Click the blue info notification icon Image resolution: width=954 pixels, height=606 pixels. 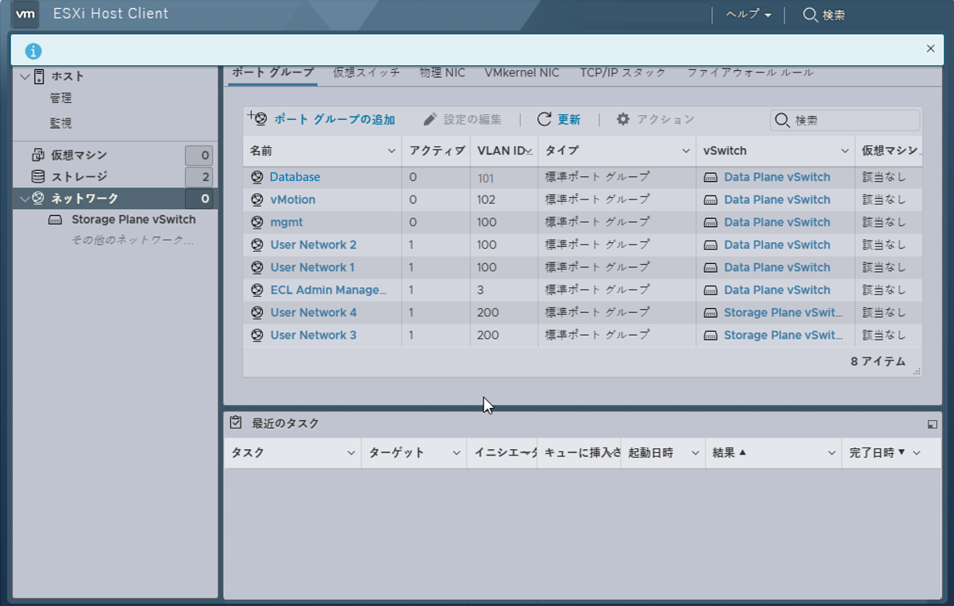pyautogui.click(x=34, y=52)
